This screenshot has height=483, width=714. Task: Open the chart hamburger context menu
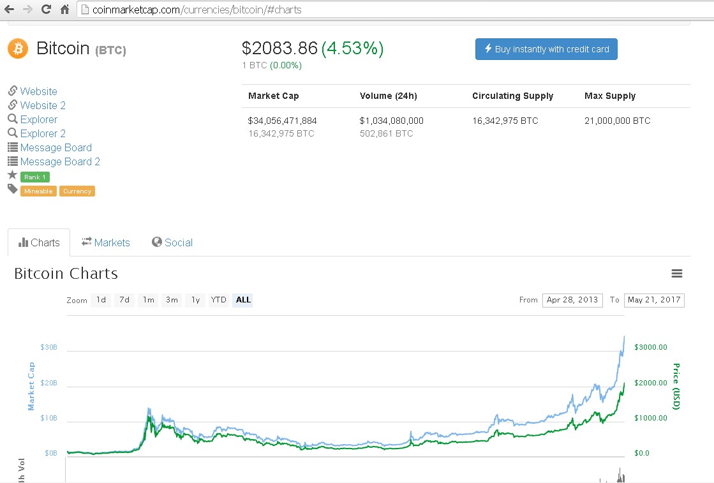click(x=676, y=273)
